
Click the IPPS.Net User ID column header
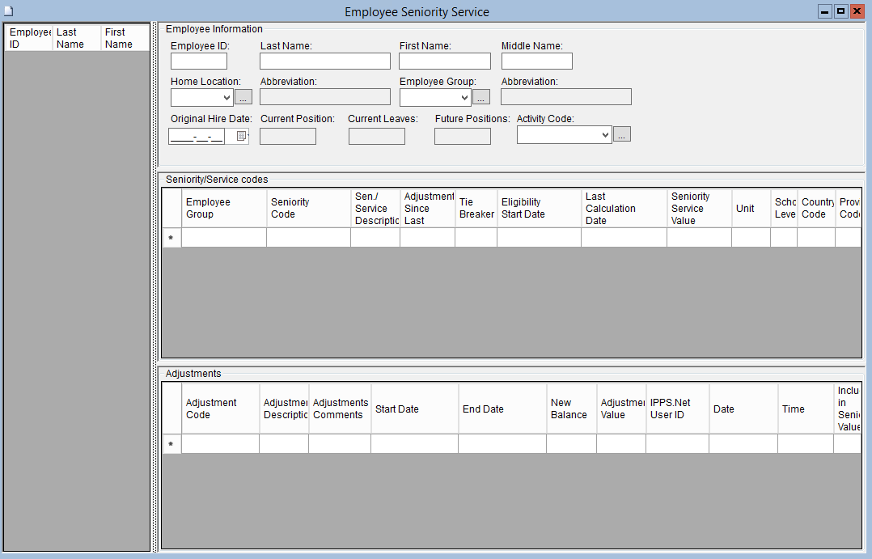pos(677,409)
